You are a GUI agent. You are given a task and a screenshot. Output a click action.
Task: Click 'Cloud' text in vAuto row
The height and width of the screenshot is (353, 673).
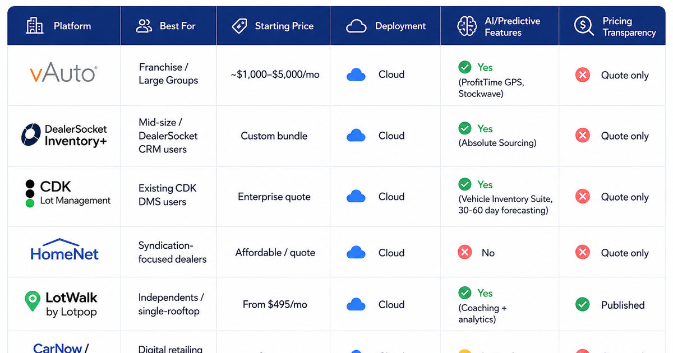point(391,75)
